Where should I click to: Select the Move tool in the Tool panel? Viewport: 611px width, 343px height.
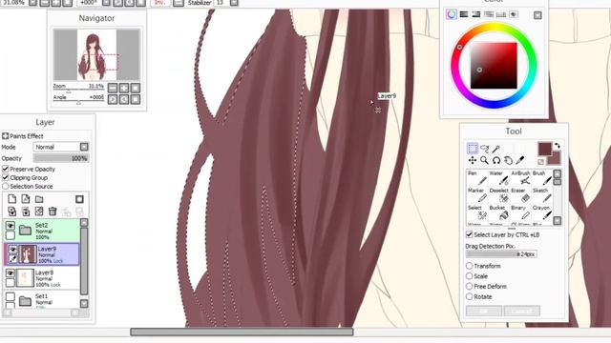click(x=473, y=160)
